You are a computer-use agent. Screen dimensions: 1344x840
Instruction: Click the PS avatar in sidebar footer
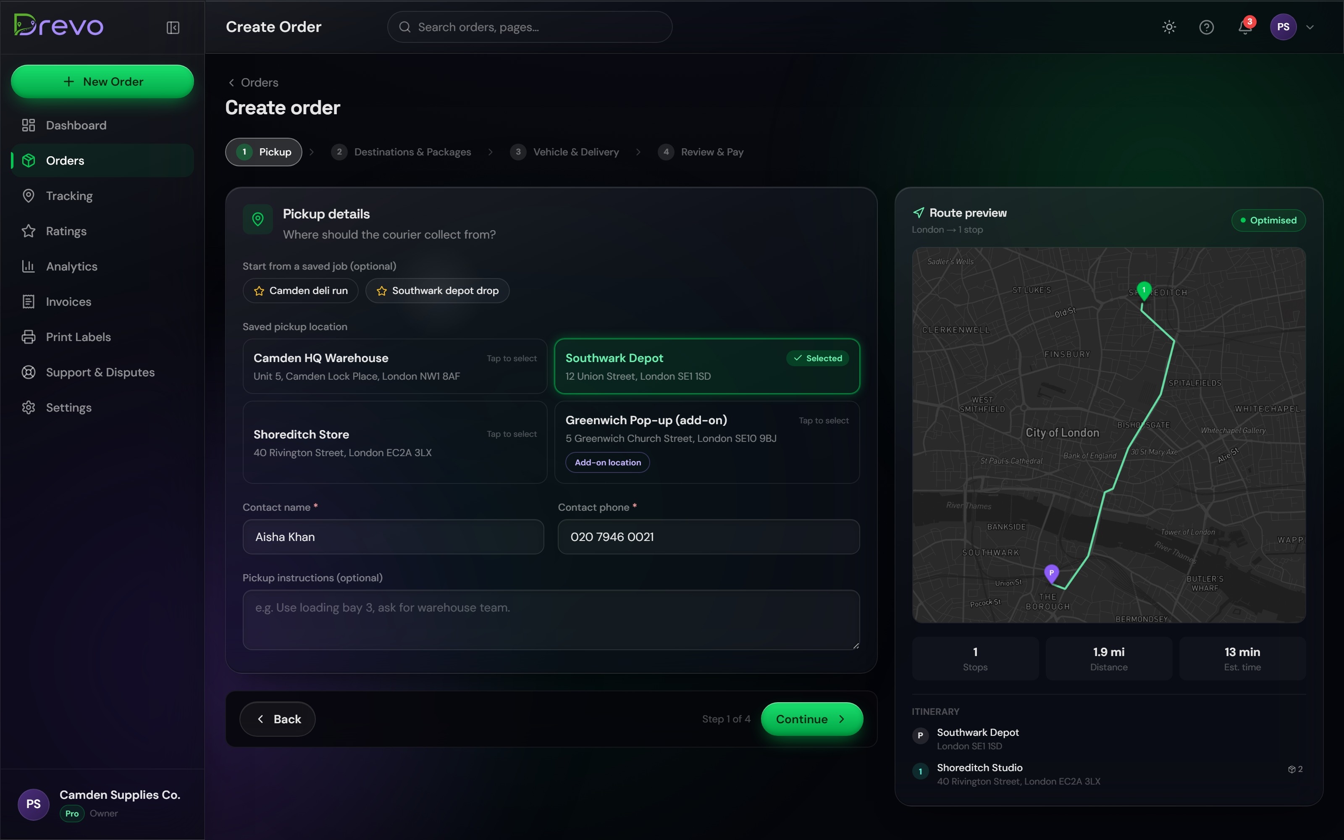(33, 804)
